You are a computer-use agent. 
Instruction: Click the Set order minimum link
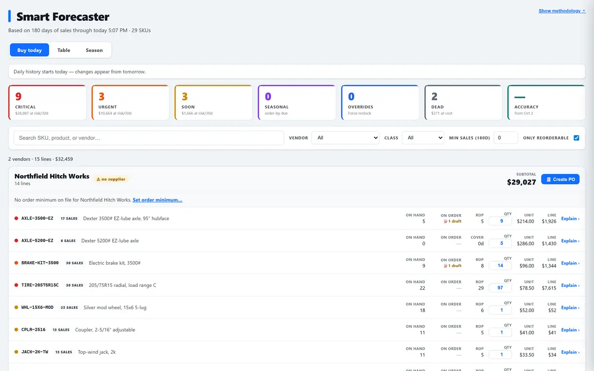157,200
